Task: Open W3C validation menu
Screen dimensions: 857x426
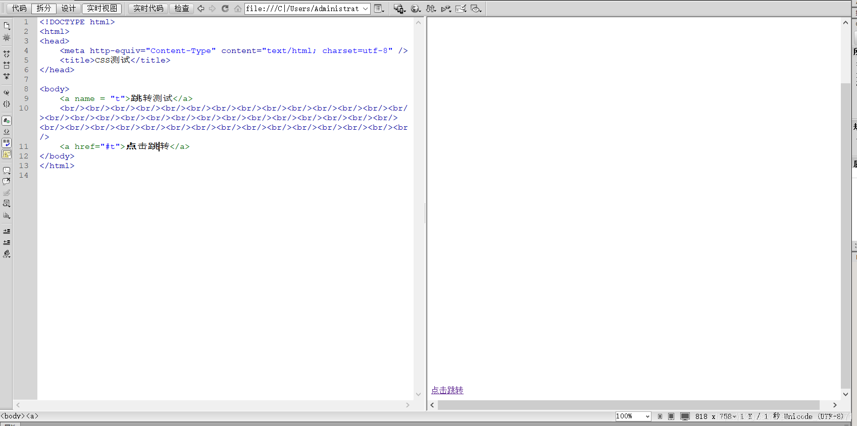Action: [x=446, y=9]
